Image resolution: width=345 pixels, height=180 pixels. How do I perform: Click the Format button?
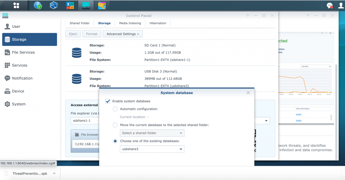pos(92,34)
